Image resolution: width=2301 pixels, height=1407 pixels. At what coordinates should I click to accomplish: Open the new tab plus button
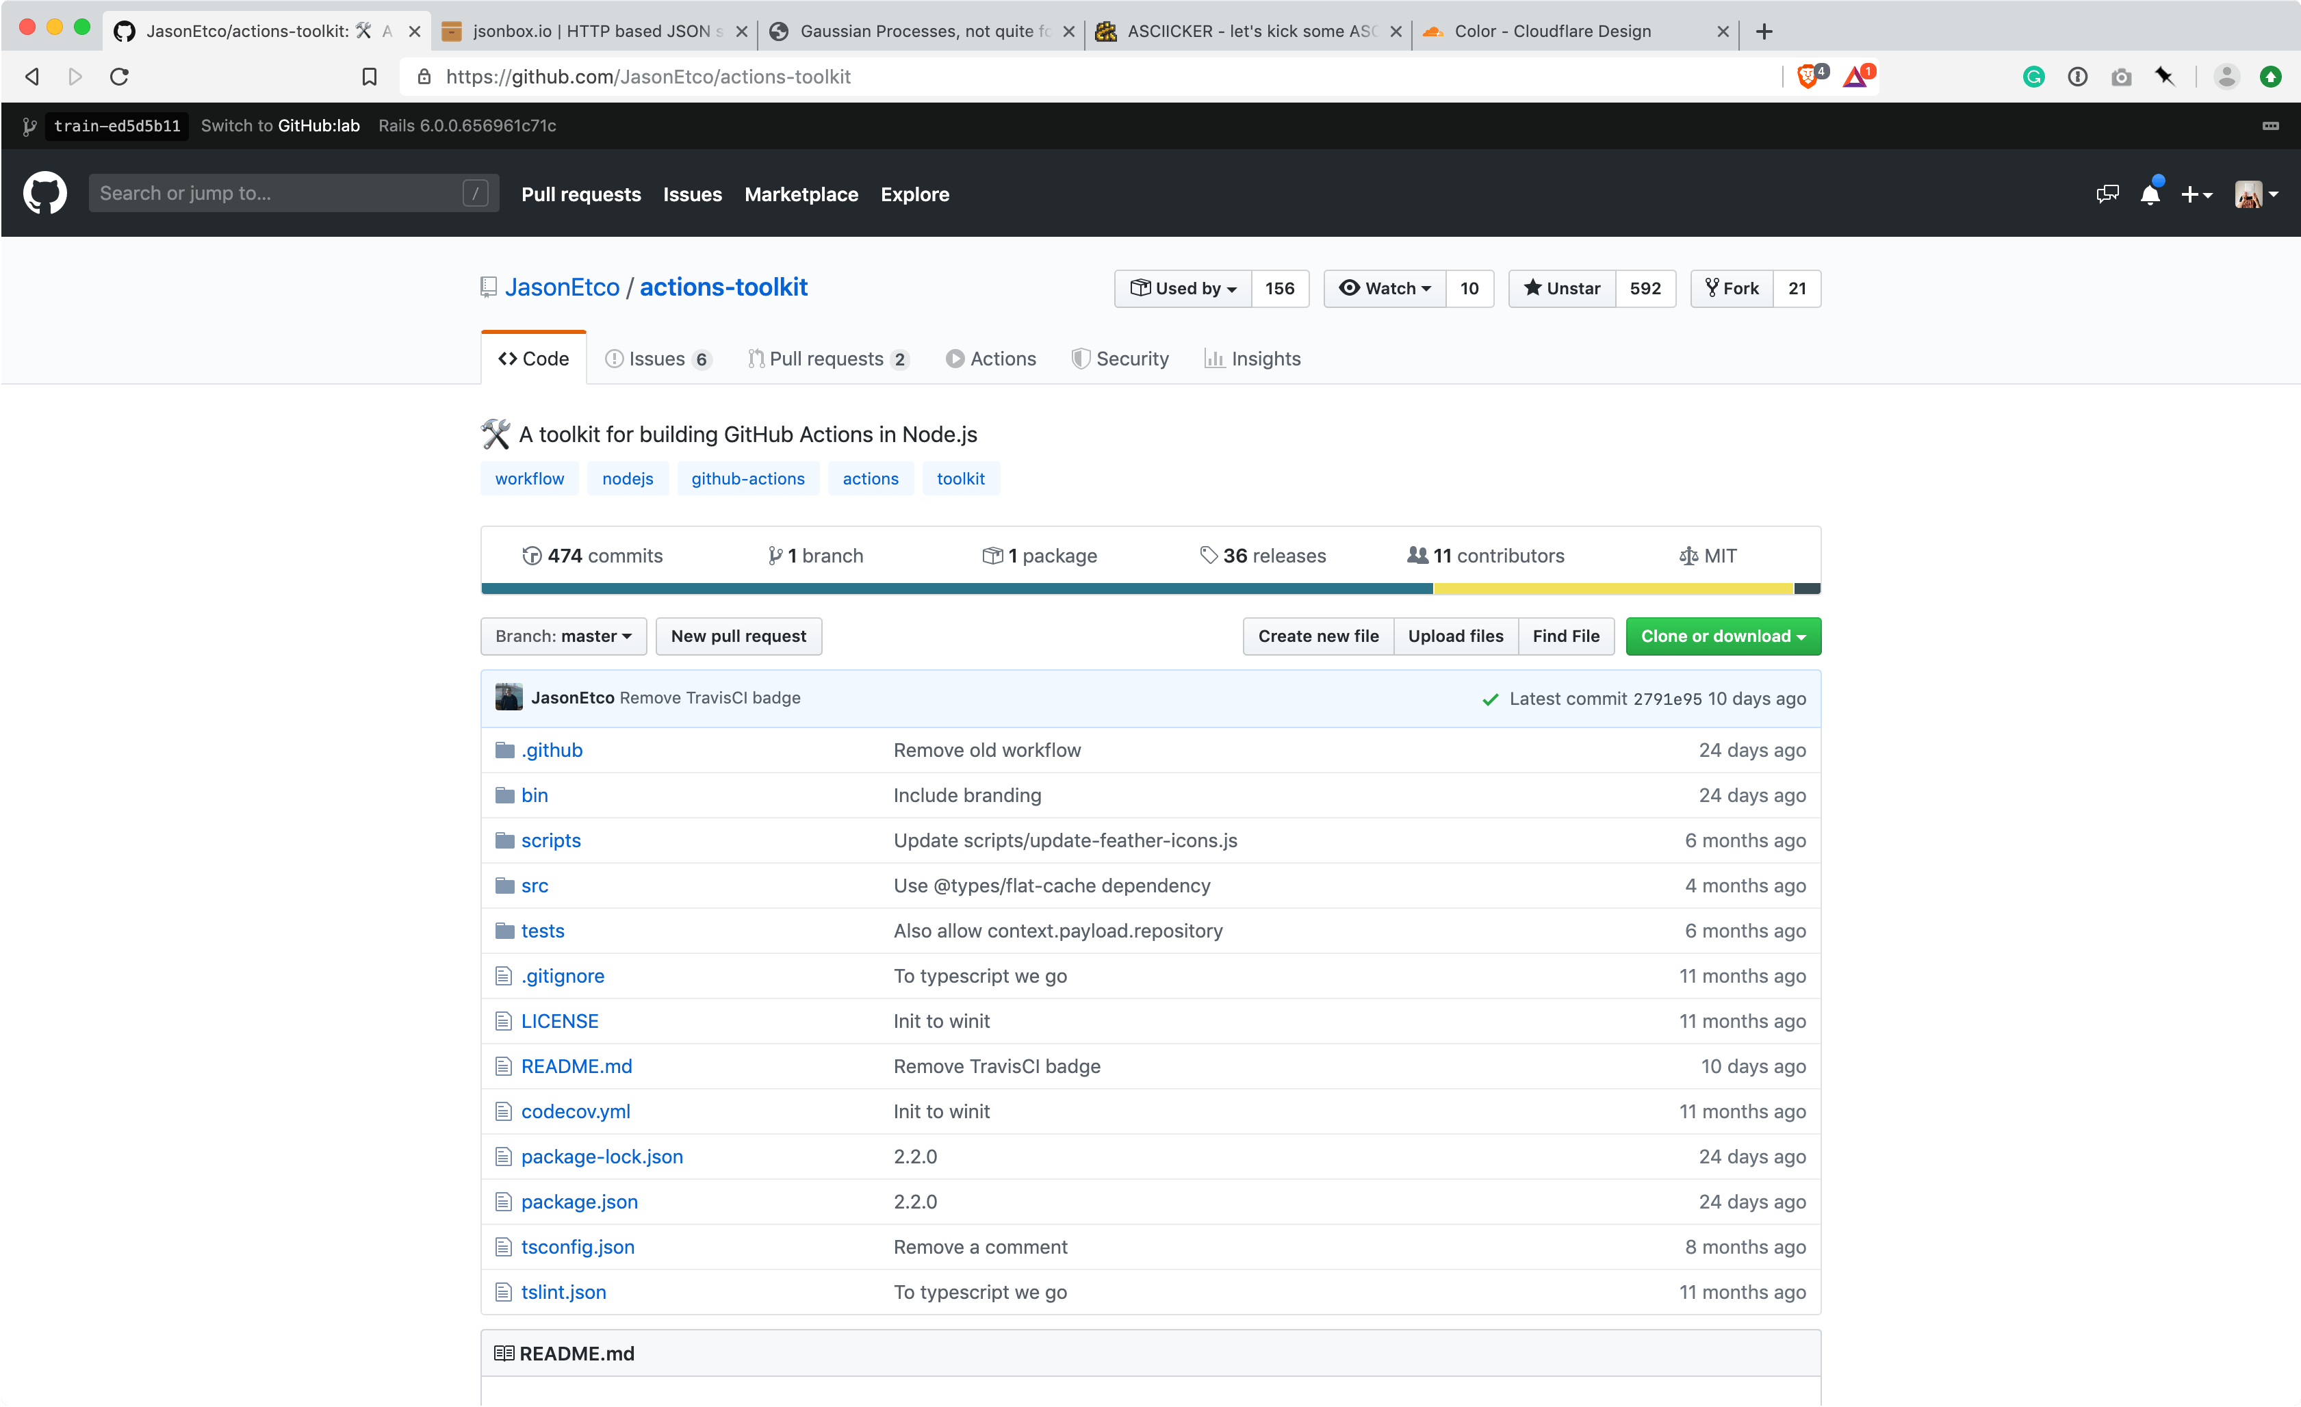point(1764,31)
